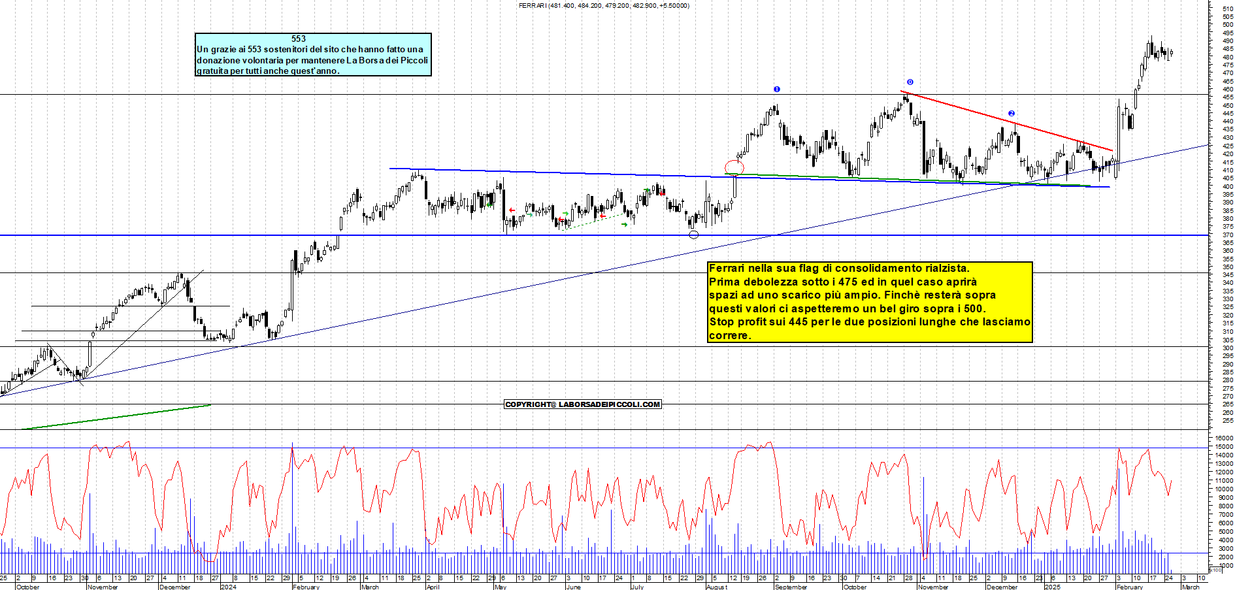1235x590 pixels.
Task: Click the 'May' month label
Action: coord(501,587)
